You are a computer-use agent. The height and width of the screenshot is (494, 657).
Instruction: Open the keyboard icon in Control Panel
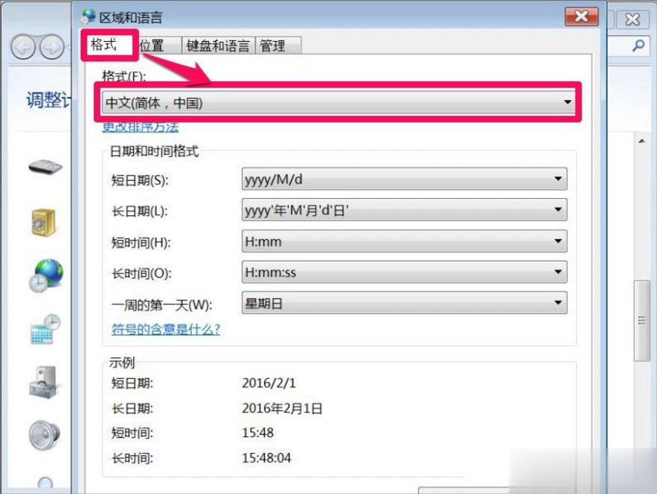[x=45, y=167]
